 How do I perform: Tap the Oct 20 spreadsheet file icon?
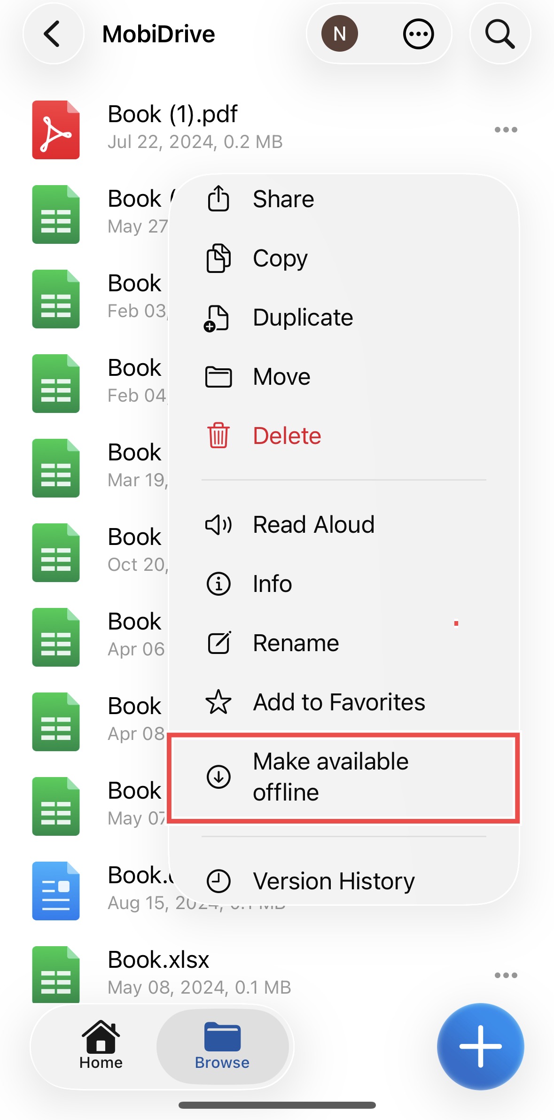[56, 552]
